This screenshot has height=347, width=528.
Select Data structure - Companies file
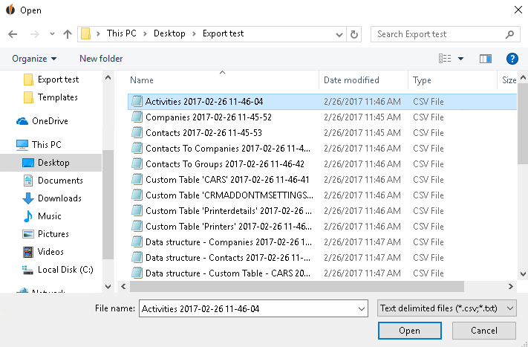tap(322, 242)
